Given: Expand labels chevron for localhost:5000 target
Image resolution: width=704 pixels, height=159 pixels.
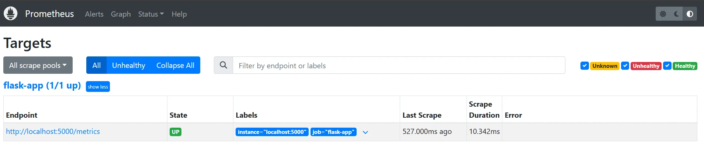Looking at the screenshot, I should (x=365, y=132).
